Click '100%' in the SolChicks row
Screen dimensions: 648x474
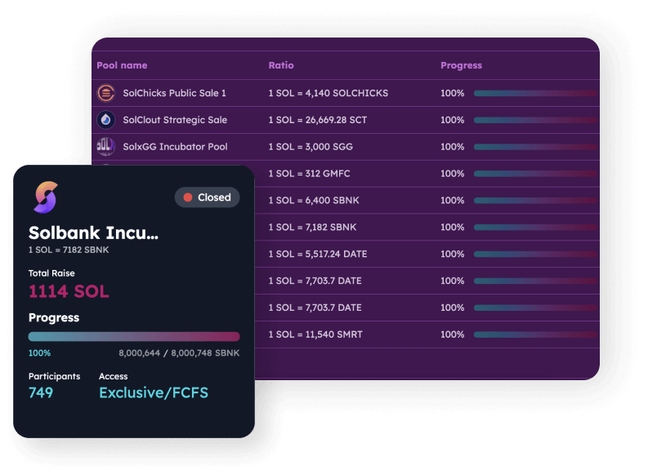[x=452, y=93]
